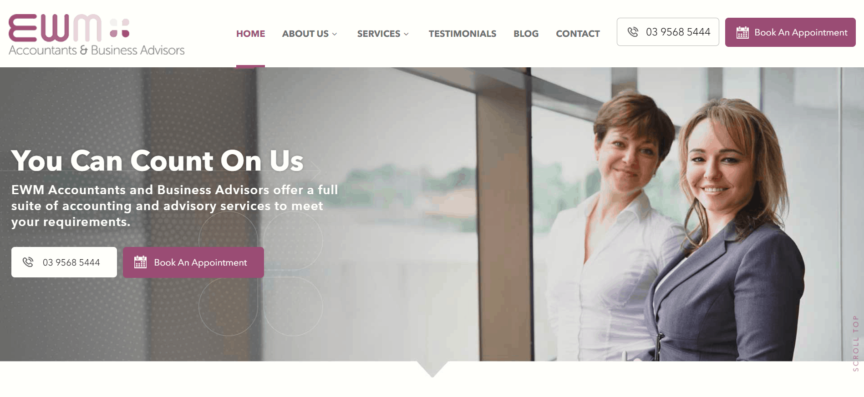Viewport: 864px width, 397px height.
Task: Expand the Services dropdown chevron
Action: point(407,34)
